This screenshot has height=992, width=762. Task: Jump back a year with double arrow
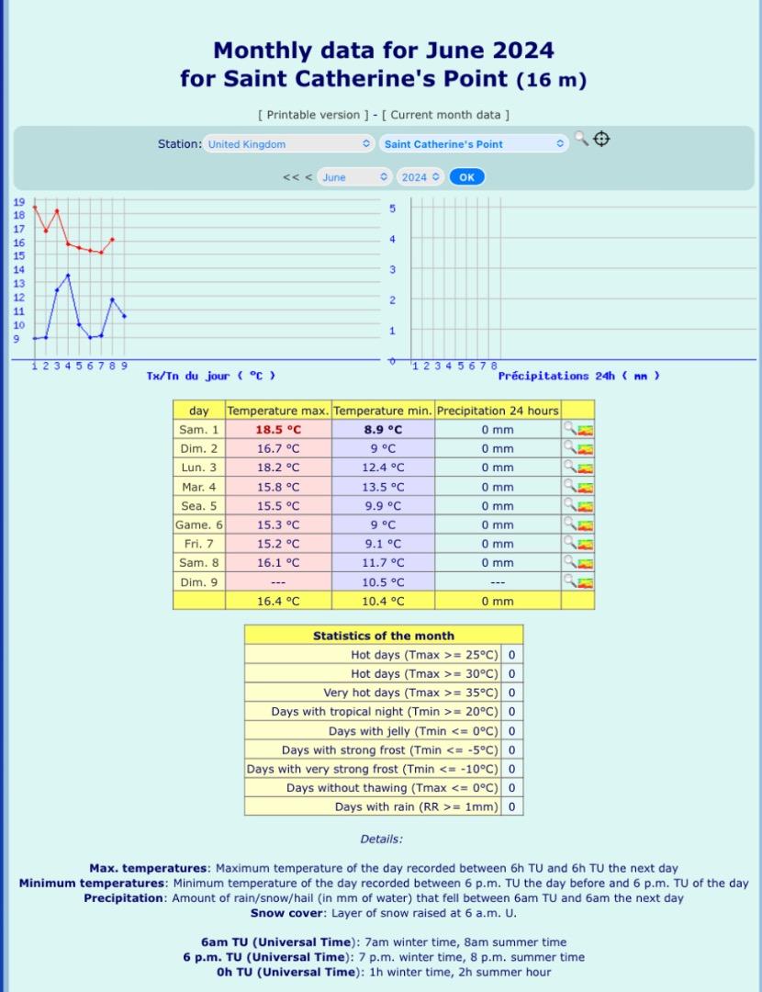[x=291, y=177]
